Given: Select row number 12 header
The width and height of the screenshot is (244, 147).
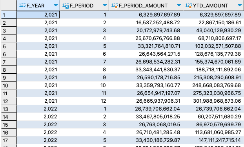Looking at the screenshot, I should coord(9,101).
